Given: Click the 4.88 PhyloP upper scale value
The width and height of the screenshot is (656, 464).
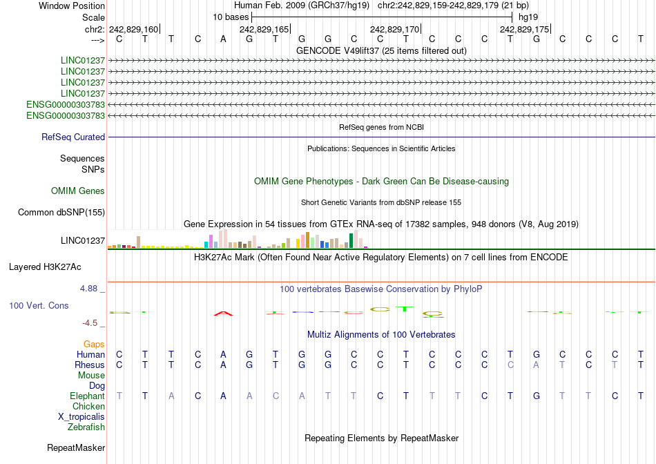Looking at the screenshot, I should click(x=88, y=289).
